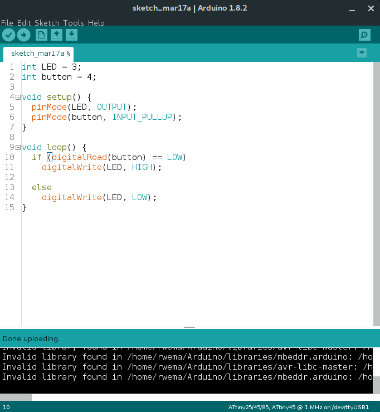Open the tab options dropdown arrow

[362, 52]
